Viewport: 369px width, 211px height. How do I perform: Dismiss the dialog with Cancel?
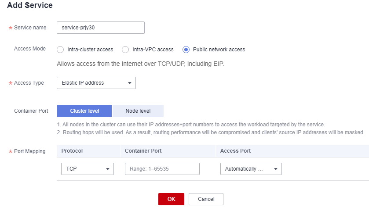(206, 199)
